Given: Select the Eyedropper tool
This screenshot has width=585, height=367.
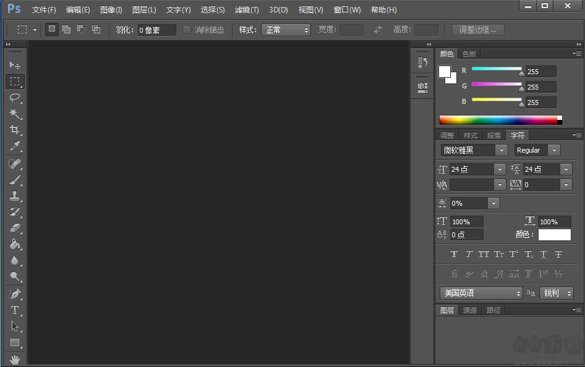Looking at the screenshot, I should (14, 146).
